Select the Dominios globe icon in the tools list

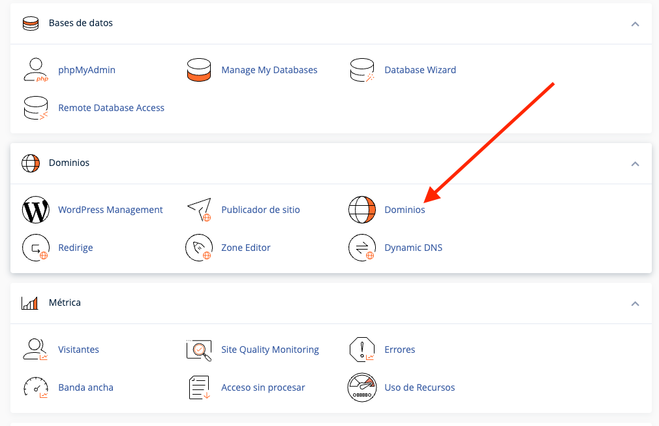(x=362, y=210)
